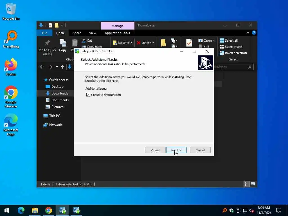The height and width of the screenshot is (216, 288).
Task: Open the Microsoft Edge desktop shortcut
Action: [11, 125]
